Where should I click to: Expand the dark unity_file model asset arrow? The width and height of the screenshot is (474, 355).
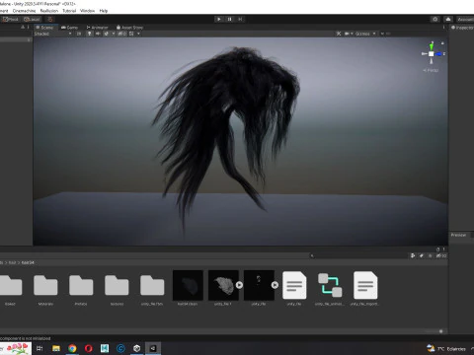(x=275, y=285)
